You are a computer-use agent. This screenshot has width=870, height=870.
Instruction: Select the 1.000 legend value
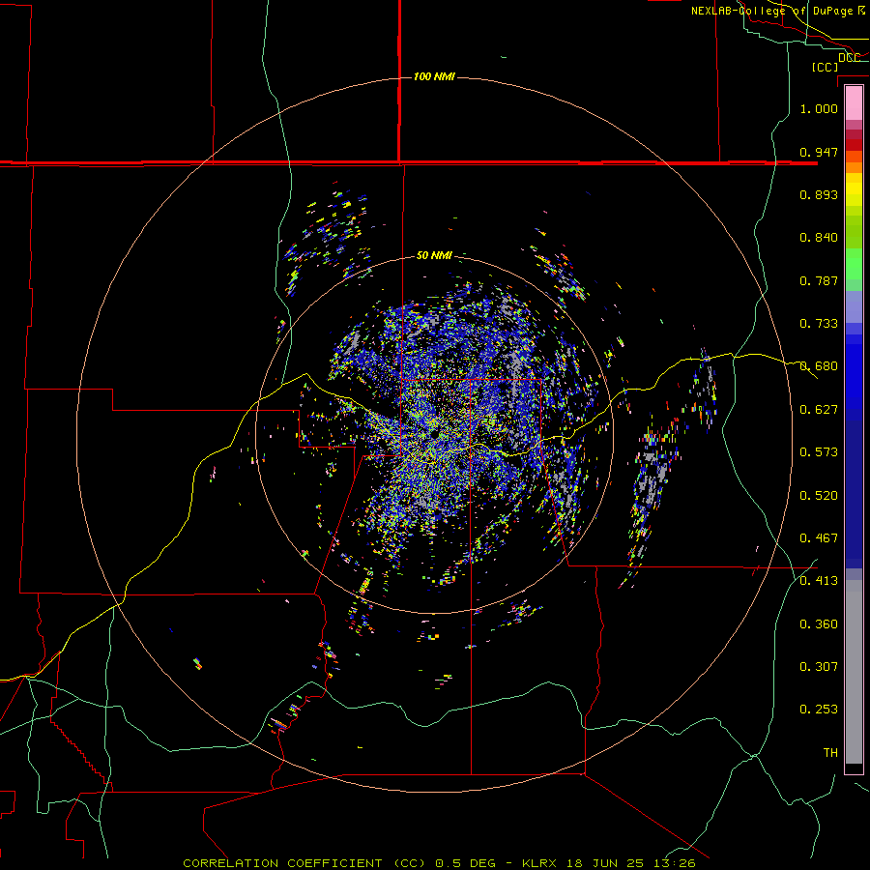point(819,108)
